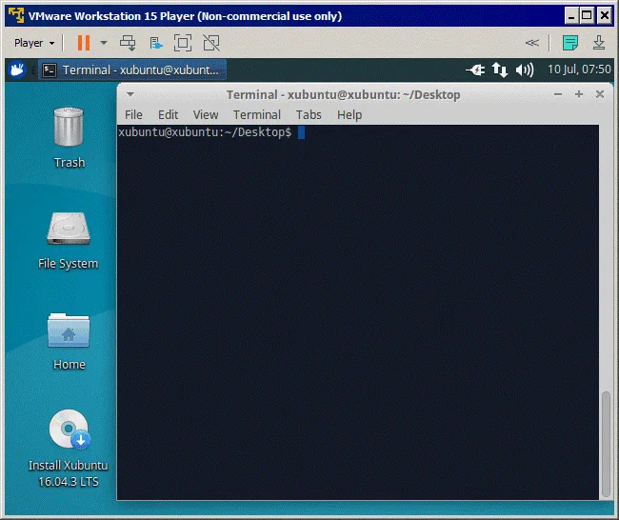Collapse the toolbar with double chevron icon
The image size is (619, 520).
click(x=531, y=43)
